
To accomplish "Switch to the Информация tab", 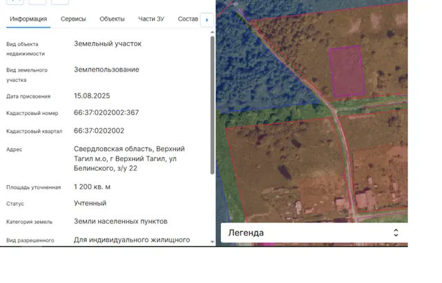I will click(x=28, y=19).
